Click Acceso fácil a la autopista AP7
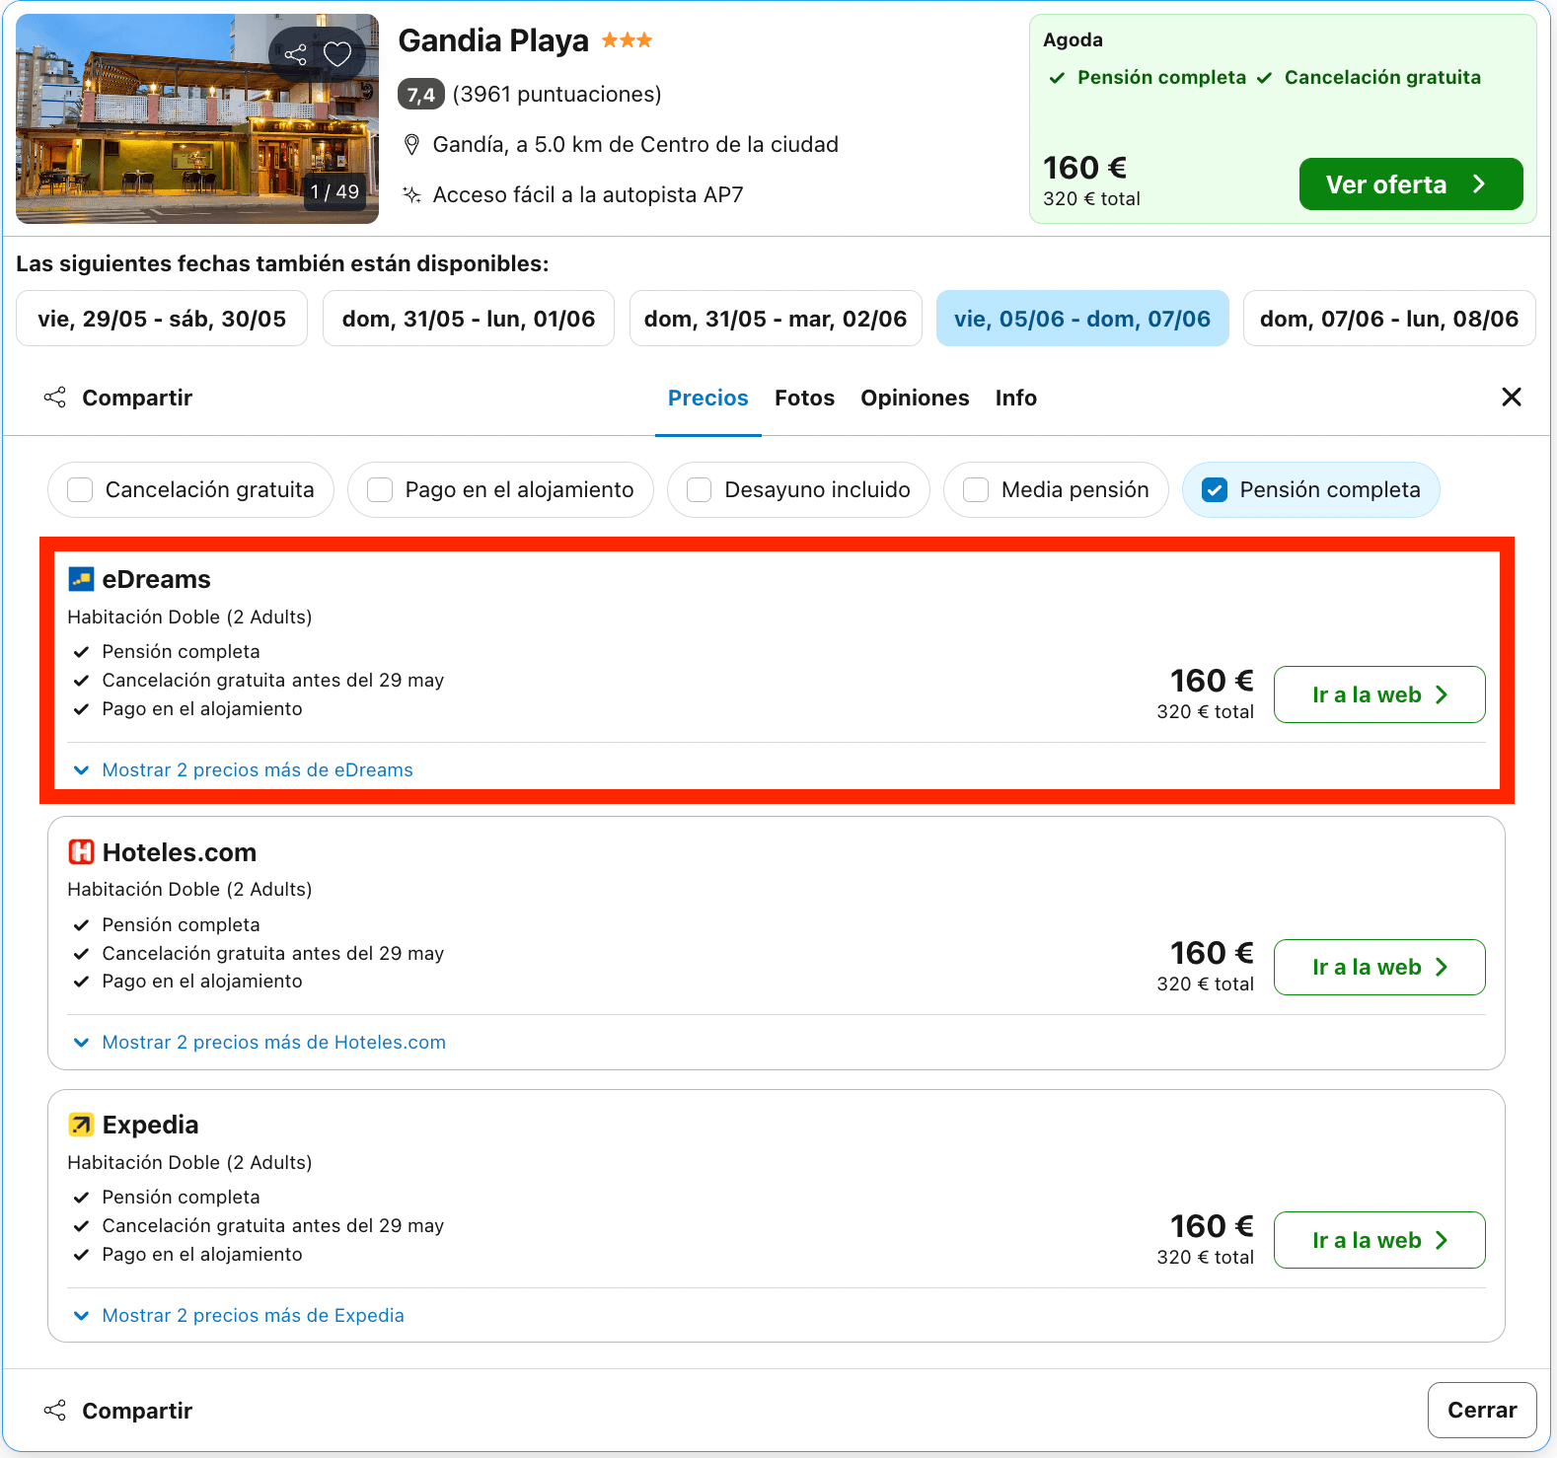 pyautogui.click(x=588, y=195)
